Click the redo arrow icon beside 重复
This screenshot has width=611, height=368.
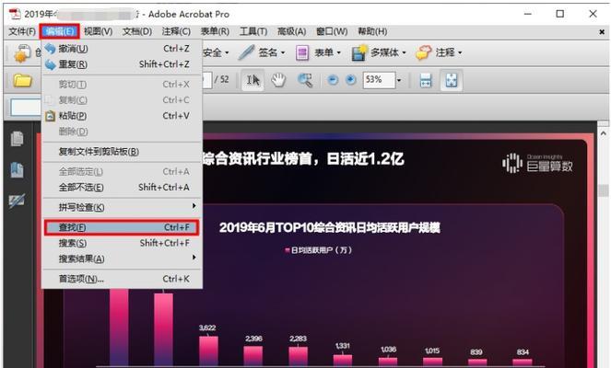click(51, 64)
